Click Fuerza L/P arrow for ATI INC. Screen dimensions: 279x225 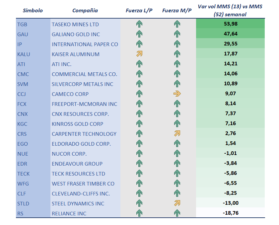click(139, 64)
